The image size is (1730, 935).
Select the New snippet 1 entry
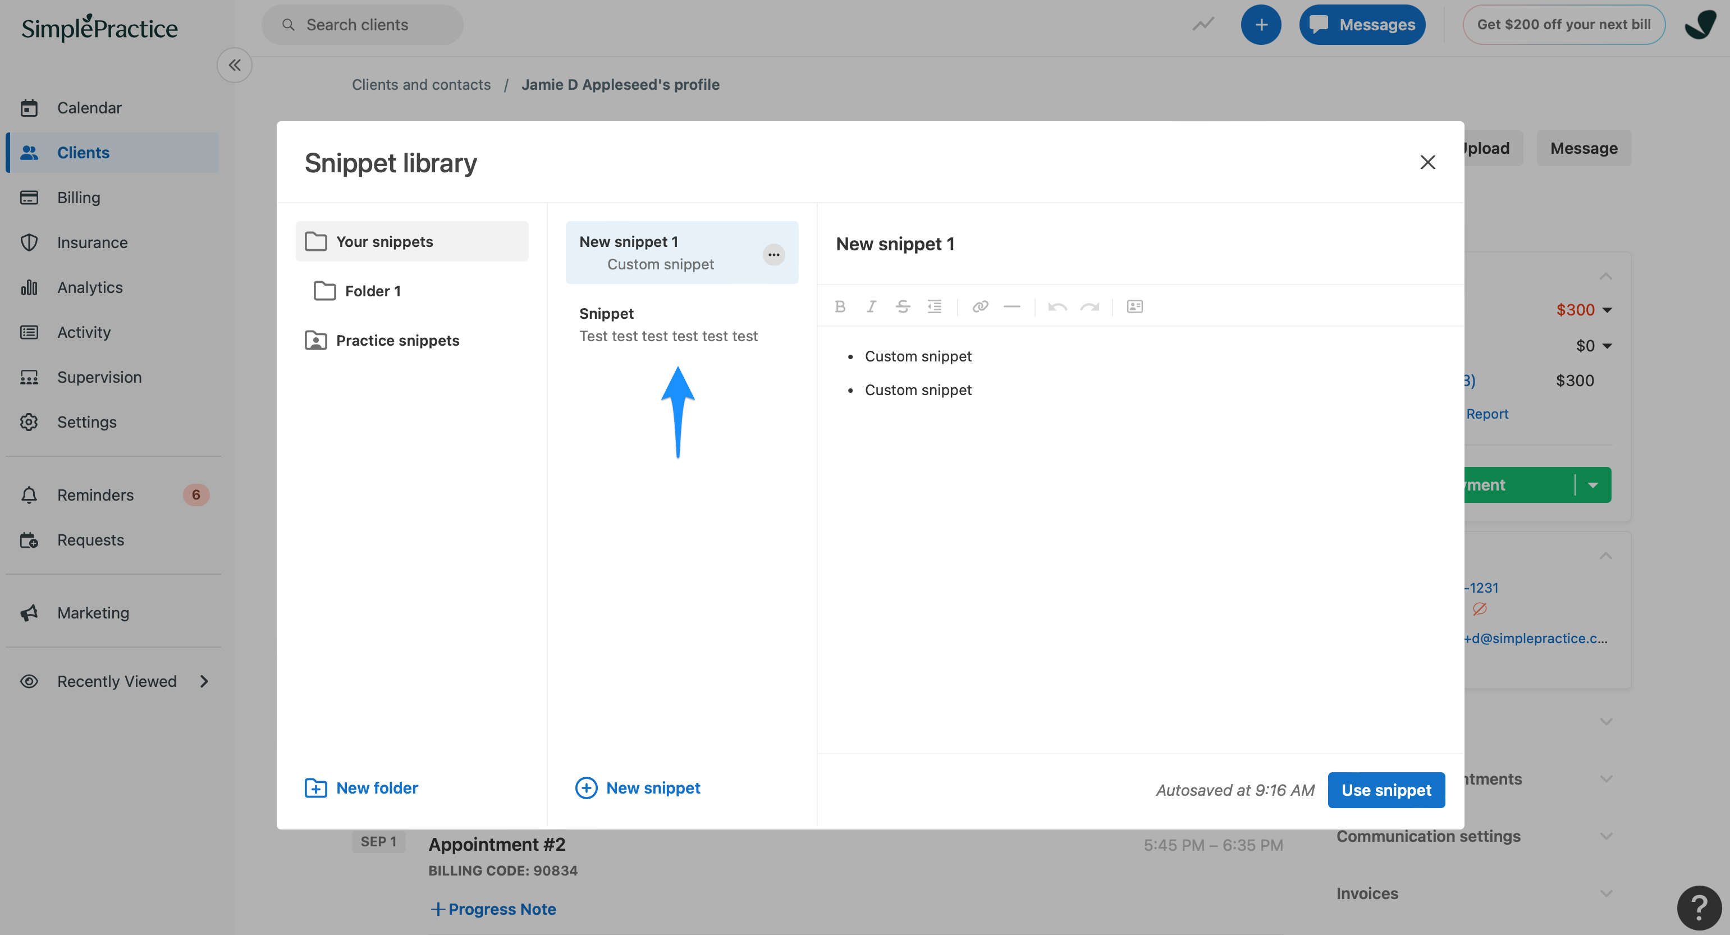tap(681, 253)
